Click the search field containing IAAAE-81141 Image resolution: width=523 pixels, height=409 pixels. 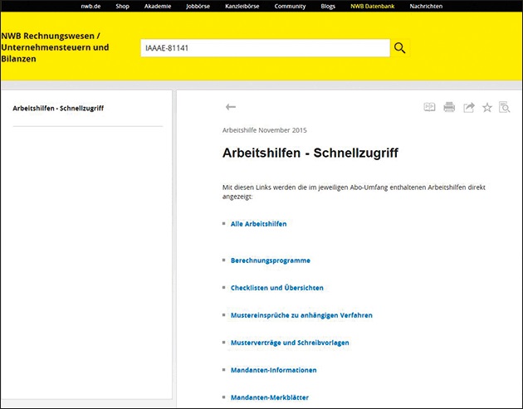[x=264, y=48]
